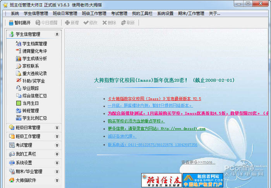Click the 毕业跟踪 icon
This screenshot has width=271, height=188.
(19, 88)
